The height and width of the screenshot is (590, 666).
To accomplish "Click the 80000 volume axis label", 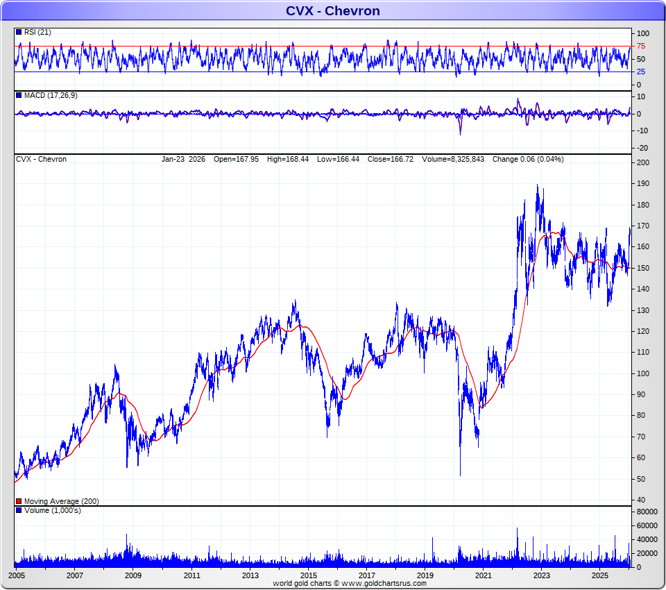I will (x=647, y=512).
